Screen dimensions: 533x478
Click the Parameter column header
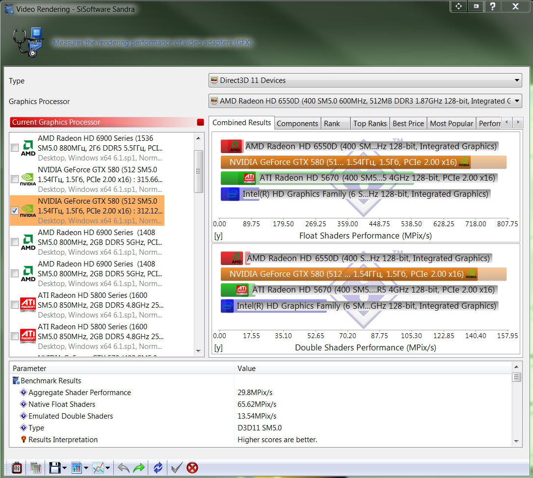click(122, 368)
